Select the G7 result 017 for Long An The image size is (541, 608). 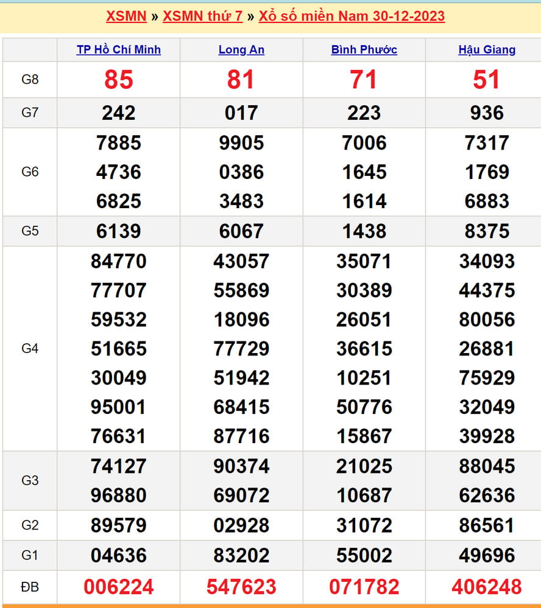tap(241, 113)
